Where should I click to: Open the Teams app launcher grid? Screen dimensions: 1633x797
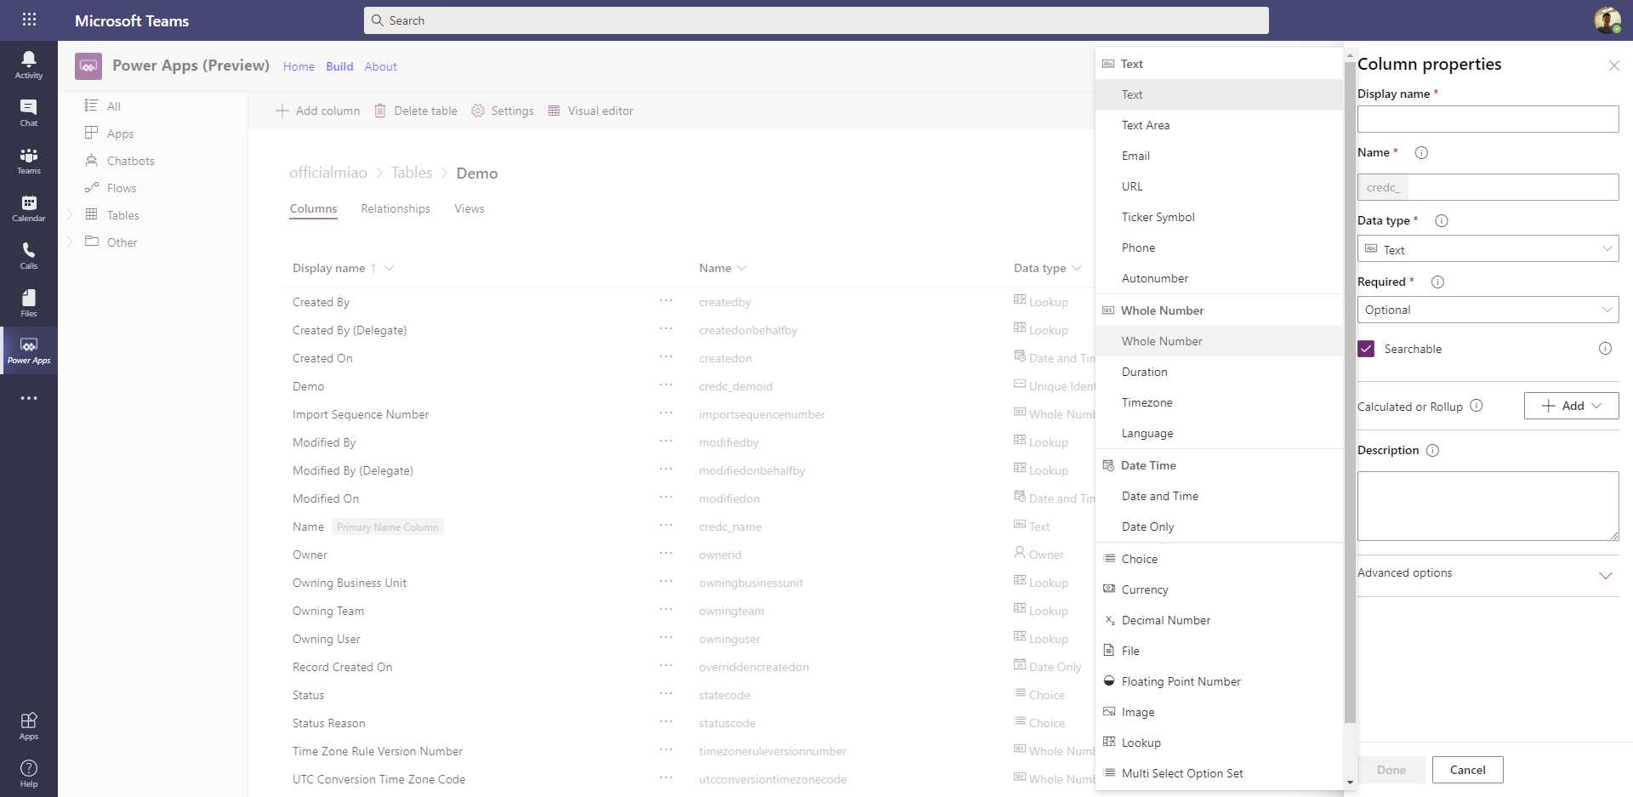pyautogui.click(x=29, y=20)
